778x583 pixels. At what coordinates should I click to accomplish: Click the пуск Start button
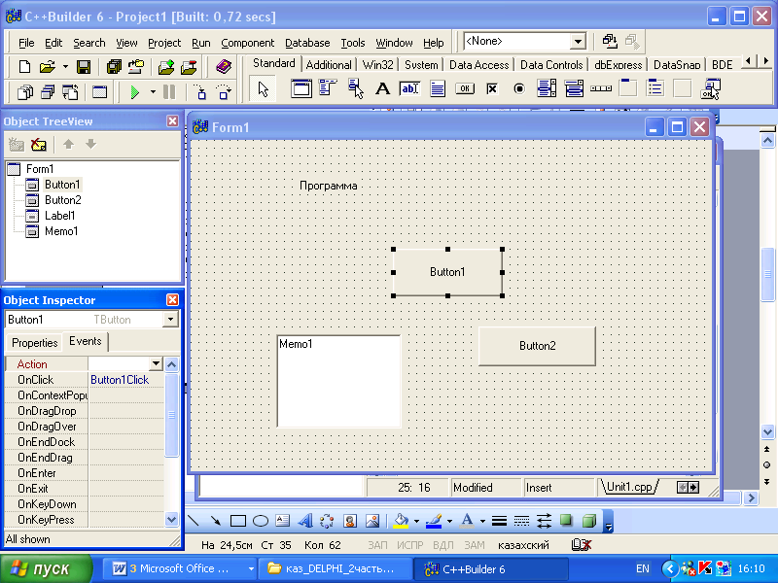(x=46, y=568)
